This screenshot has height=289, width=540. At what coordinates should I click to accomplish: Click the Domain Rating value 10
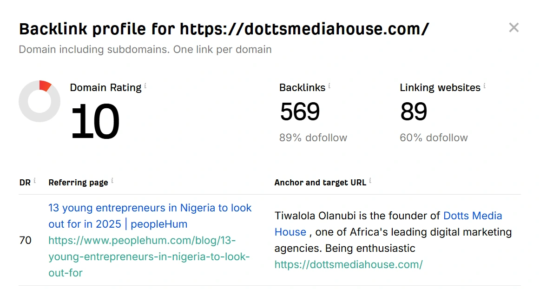pyautogui.click(x=95, y=122)
